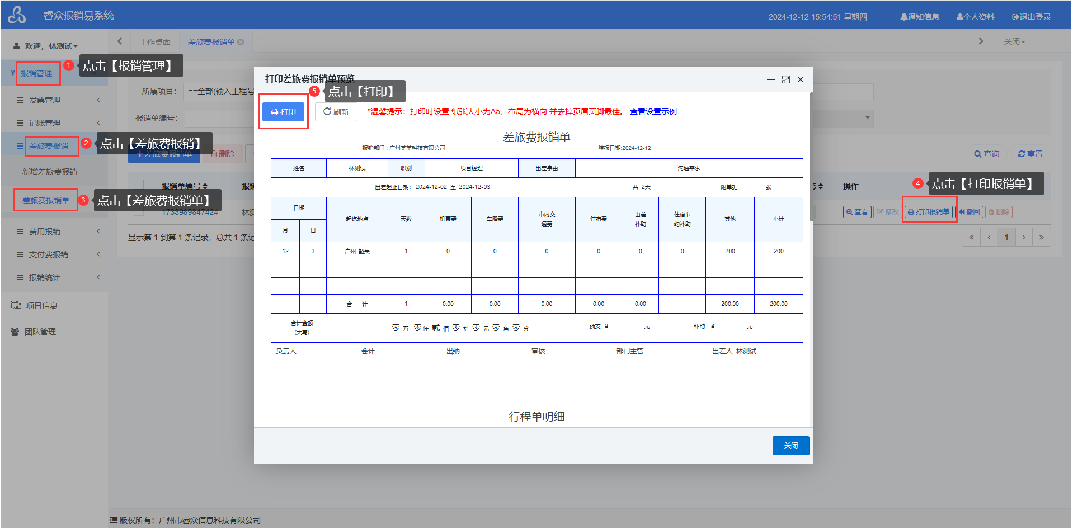
Task: Expand 报销统计 sidebar menu
Action: coord(54,277)
